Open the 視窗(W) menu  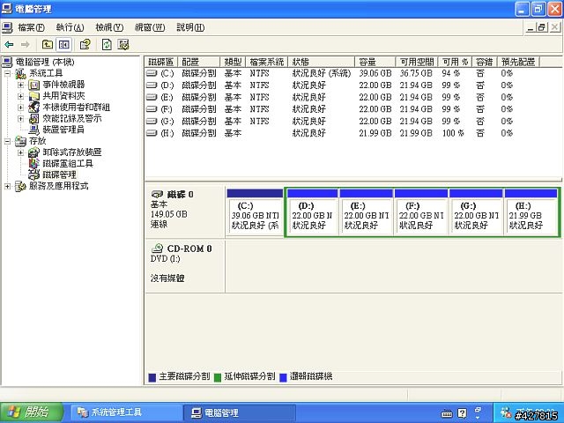pos(150,27)
